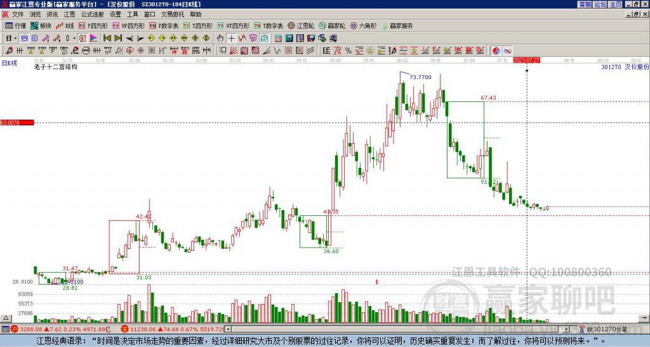
Task: Open 客服 customer service button
Action: point(585,4)
